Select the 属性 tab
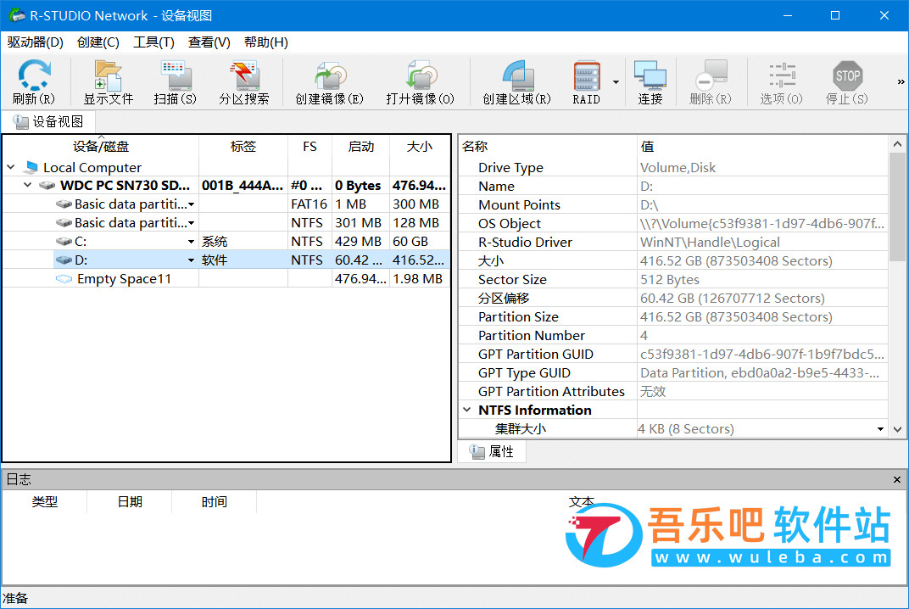 (x=492, y=451)
